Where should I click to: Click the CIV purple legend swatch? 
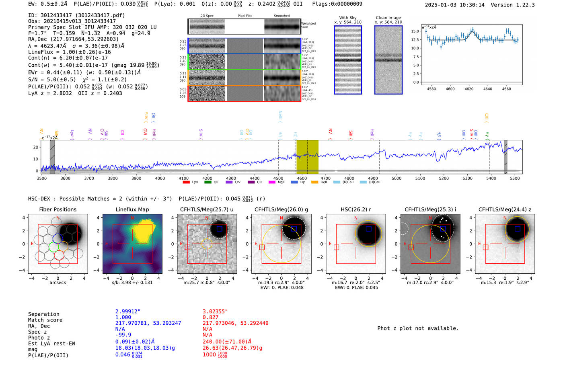(229, 182)
